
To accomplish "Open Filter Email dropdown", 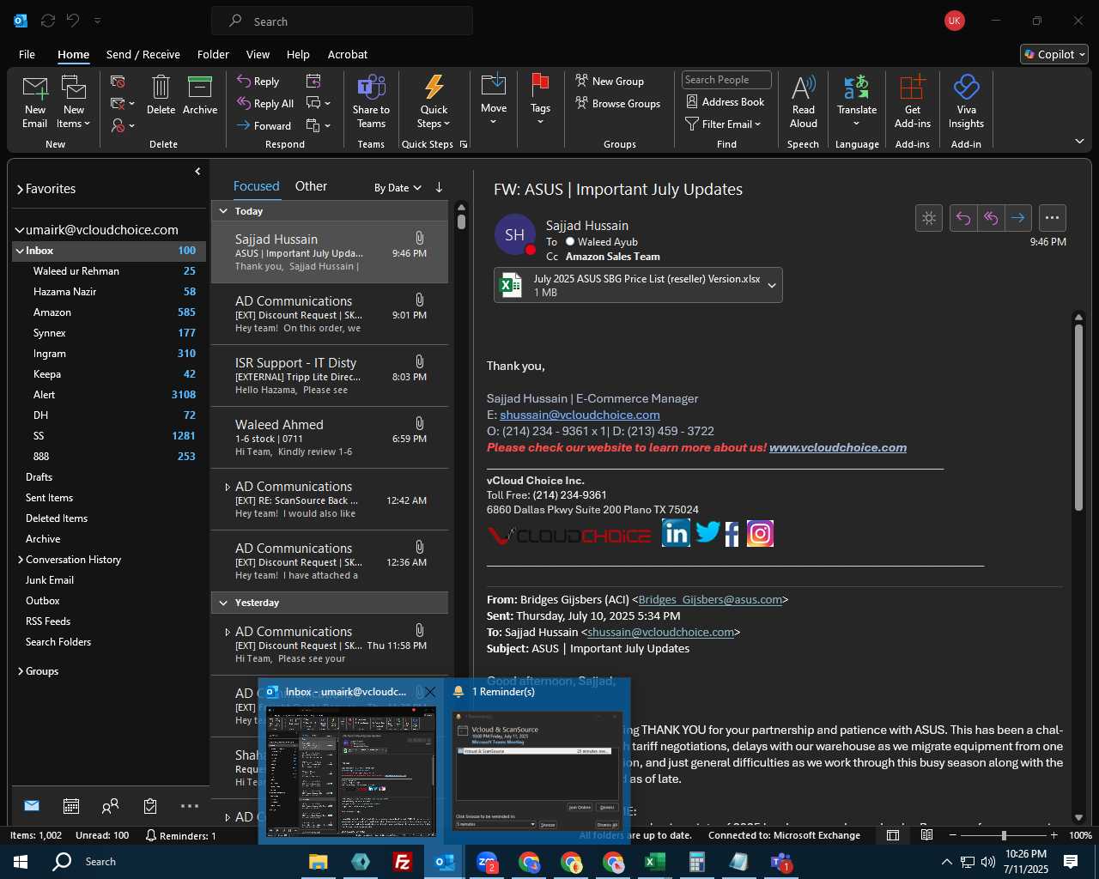I will (723, 124).
